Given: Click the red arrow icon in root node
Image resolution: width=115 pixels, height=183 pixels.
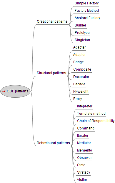Looking at the screenshot, I should pos(4,91).
